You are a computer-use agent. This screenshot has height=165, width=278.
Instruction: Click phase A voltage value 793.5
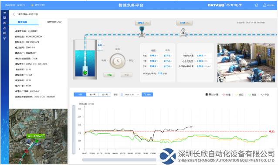(153, 56)
